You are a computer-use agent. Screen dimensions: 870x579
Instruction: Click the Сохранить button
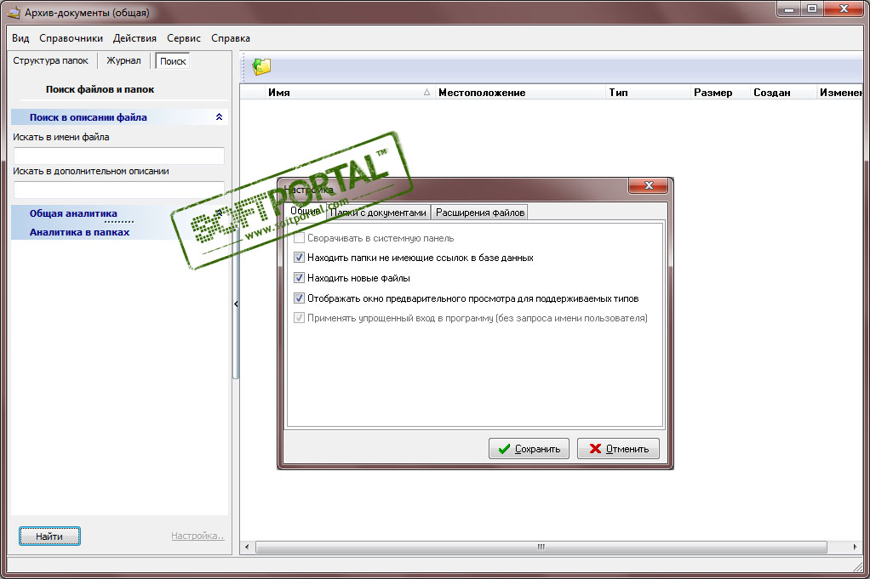pyautogui.click(x=529, y=449)
